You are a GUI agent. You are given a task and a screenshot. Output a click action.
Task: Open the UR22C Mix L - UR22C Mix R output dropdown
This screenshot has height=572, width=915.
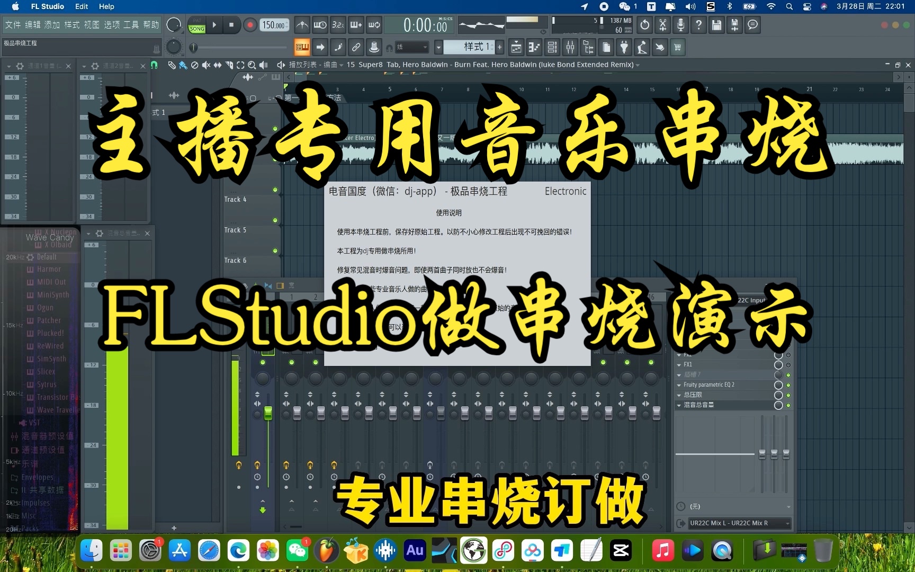(x=740, y=523)
